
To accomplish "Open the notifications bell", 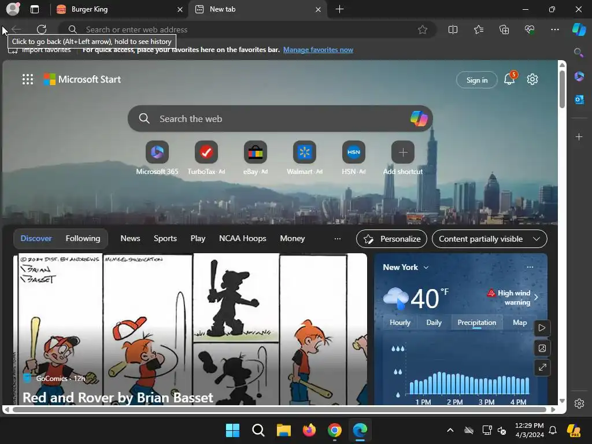I will click(x=509, y=79).
